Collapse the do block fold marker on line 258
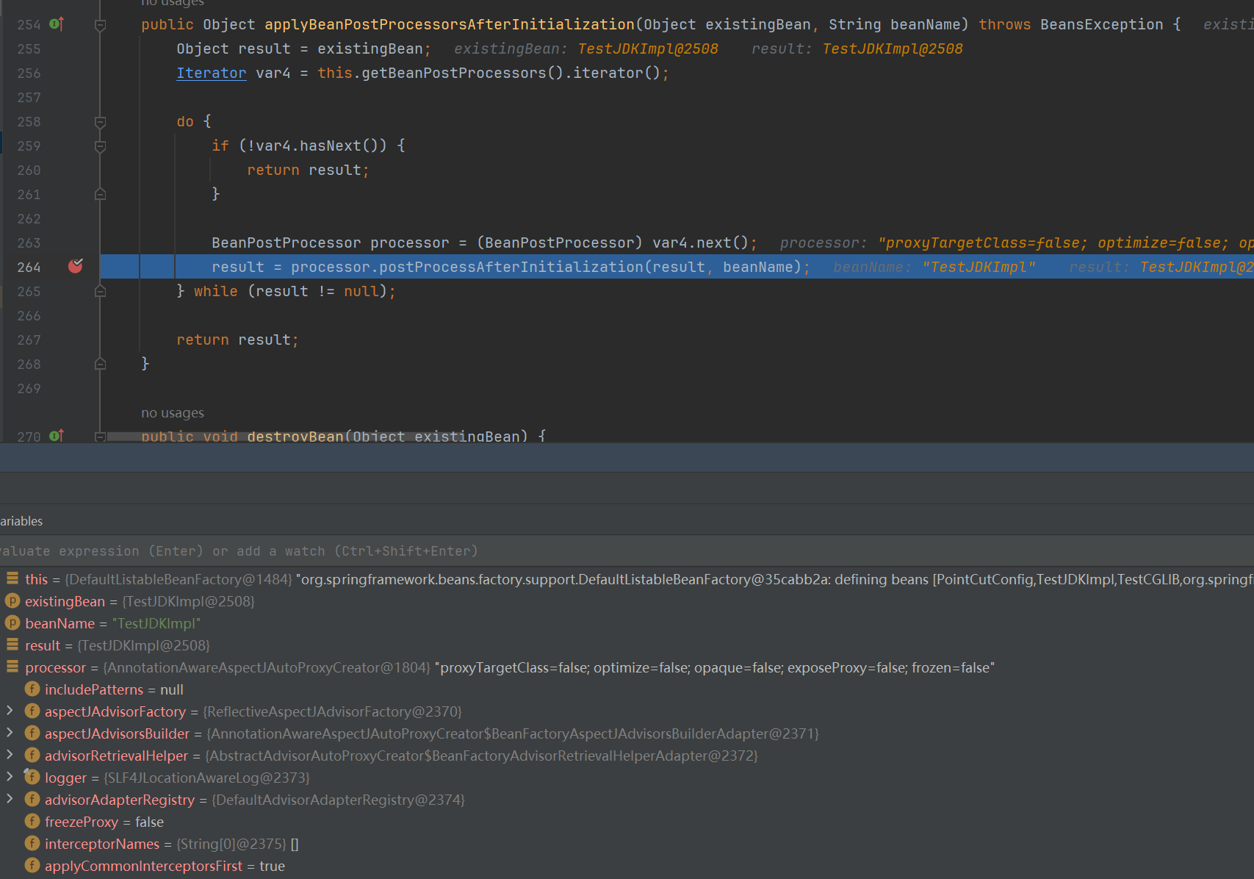 (101, 122)
